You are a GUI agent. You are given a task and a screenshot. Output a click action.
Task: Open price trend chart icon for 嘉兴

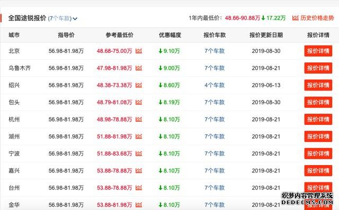pyautogui.click(x=139, y=170)
